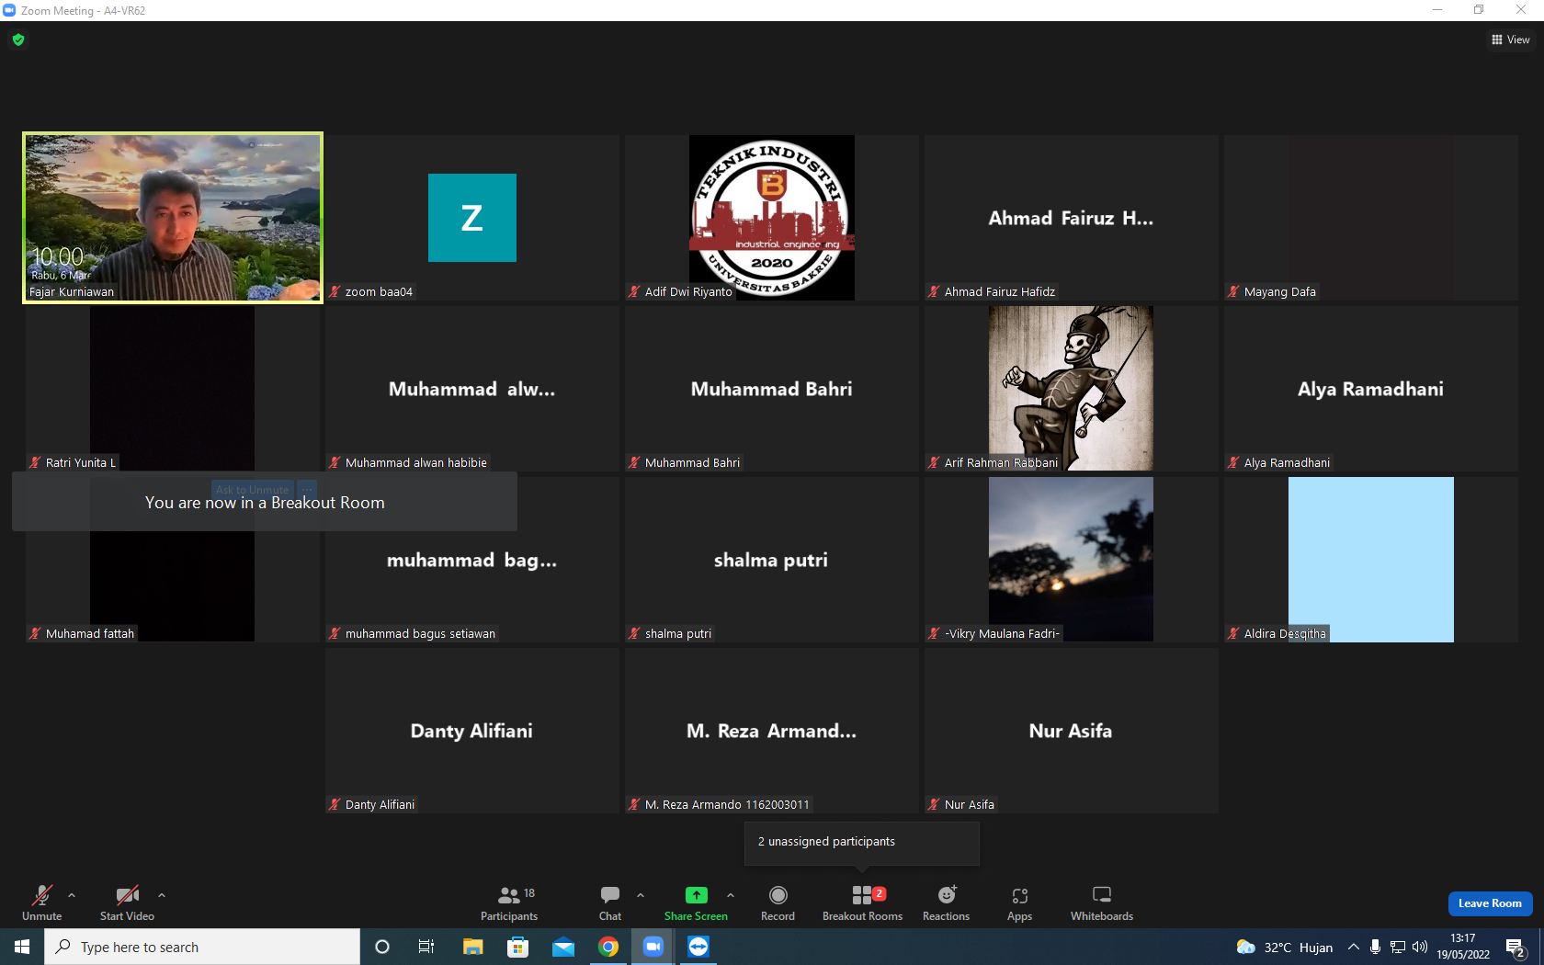This screenshot has width=1544, height=965.
Task: Open Zoom Apps
Action: [1019, 903]
